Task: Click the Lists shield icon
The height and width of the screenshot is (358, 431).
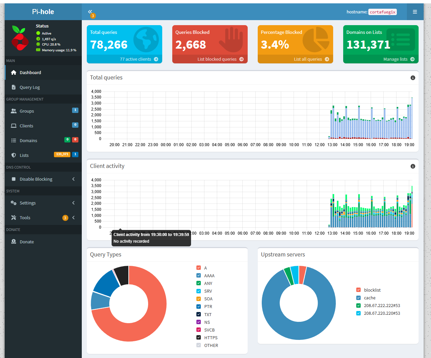Action: pos(14,155)
